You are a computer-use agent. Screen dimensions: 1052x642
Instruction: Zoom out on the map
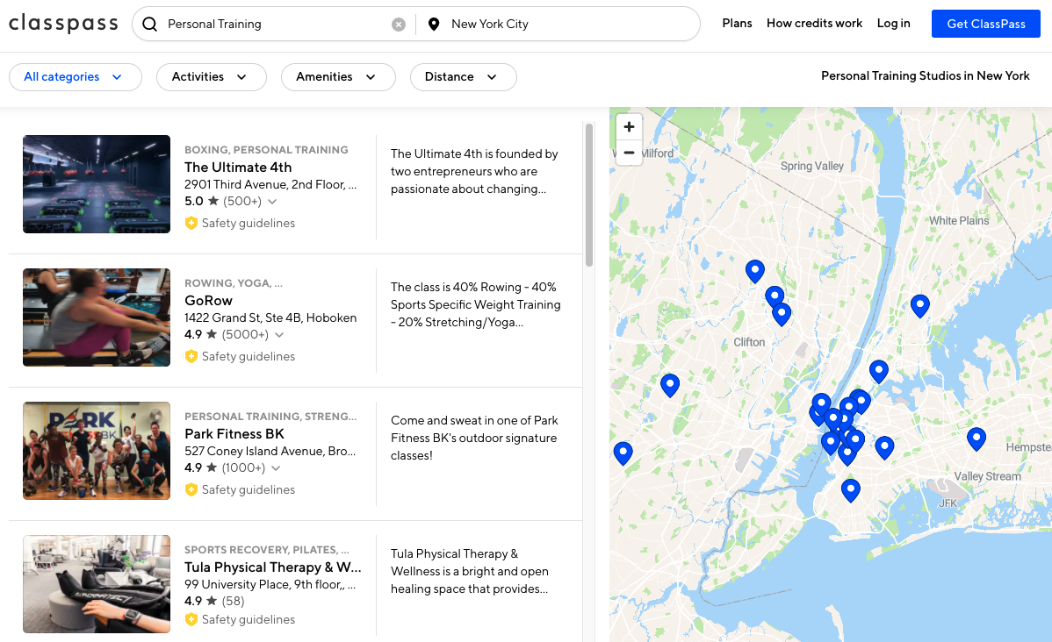(629, 153)
